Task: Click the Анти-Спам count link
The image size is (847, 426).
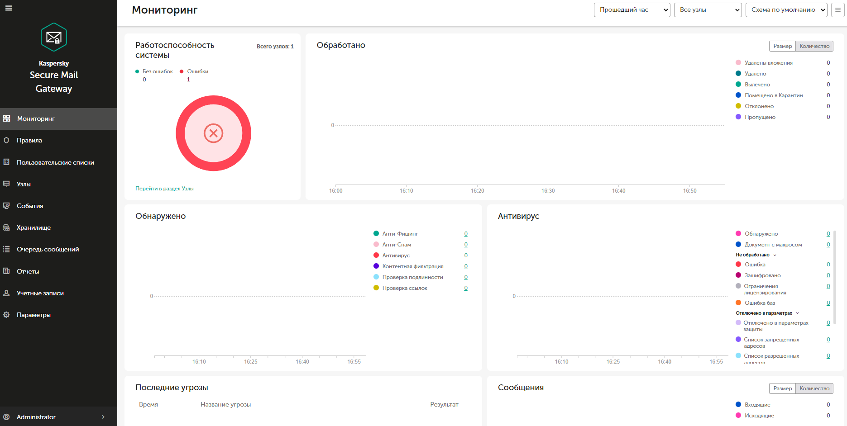Action: pos(466,245)
